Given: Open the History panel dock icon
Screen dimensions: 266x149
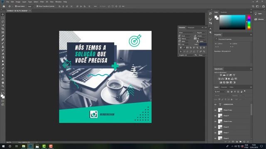Looking at the screenshot, I should [210, 14].
